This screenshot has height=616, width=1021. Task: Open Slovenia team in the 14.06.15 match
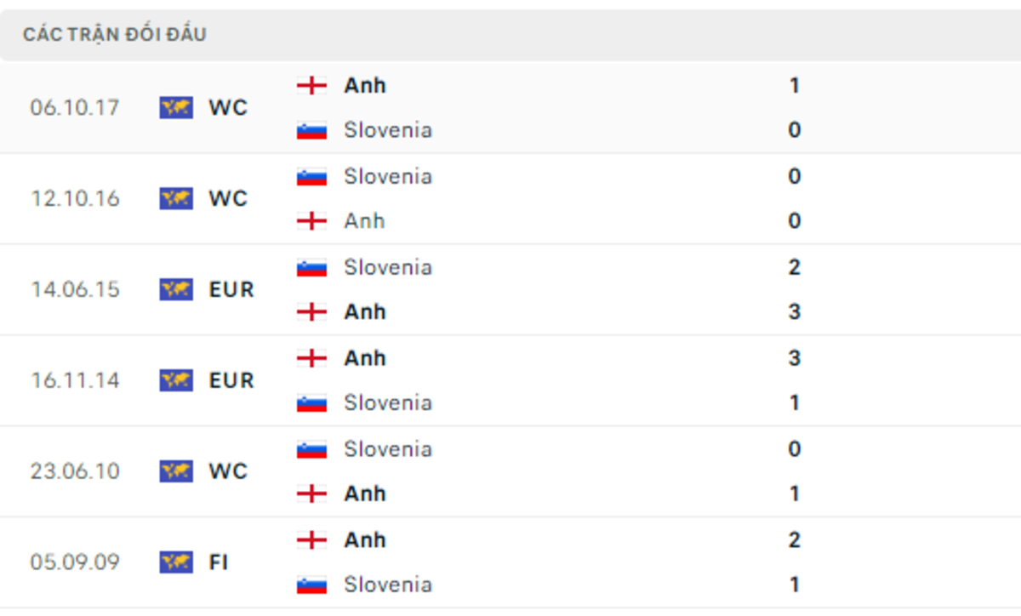(388, 267)
